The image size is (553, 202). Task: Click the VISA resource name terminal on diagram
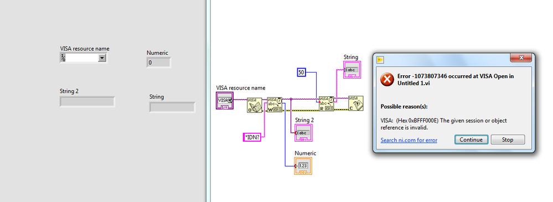(x=225, y=101)
